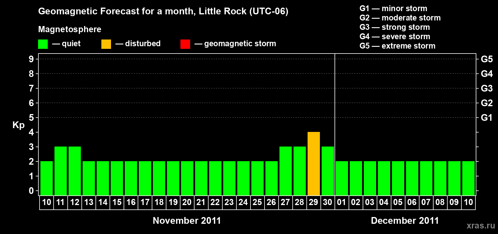Viewport: 498px width, 234px height.
Task: Click the green quiet legend swatch
Action: coord(43,44)
